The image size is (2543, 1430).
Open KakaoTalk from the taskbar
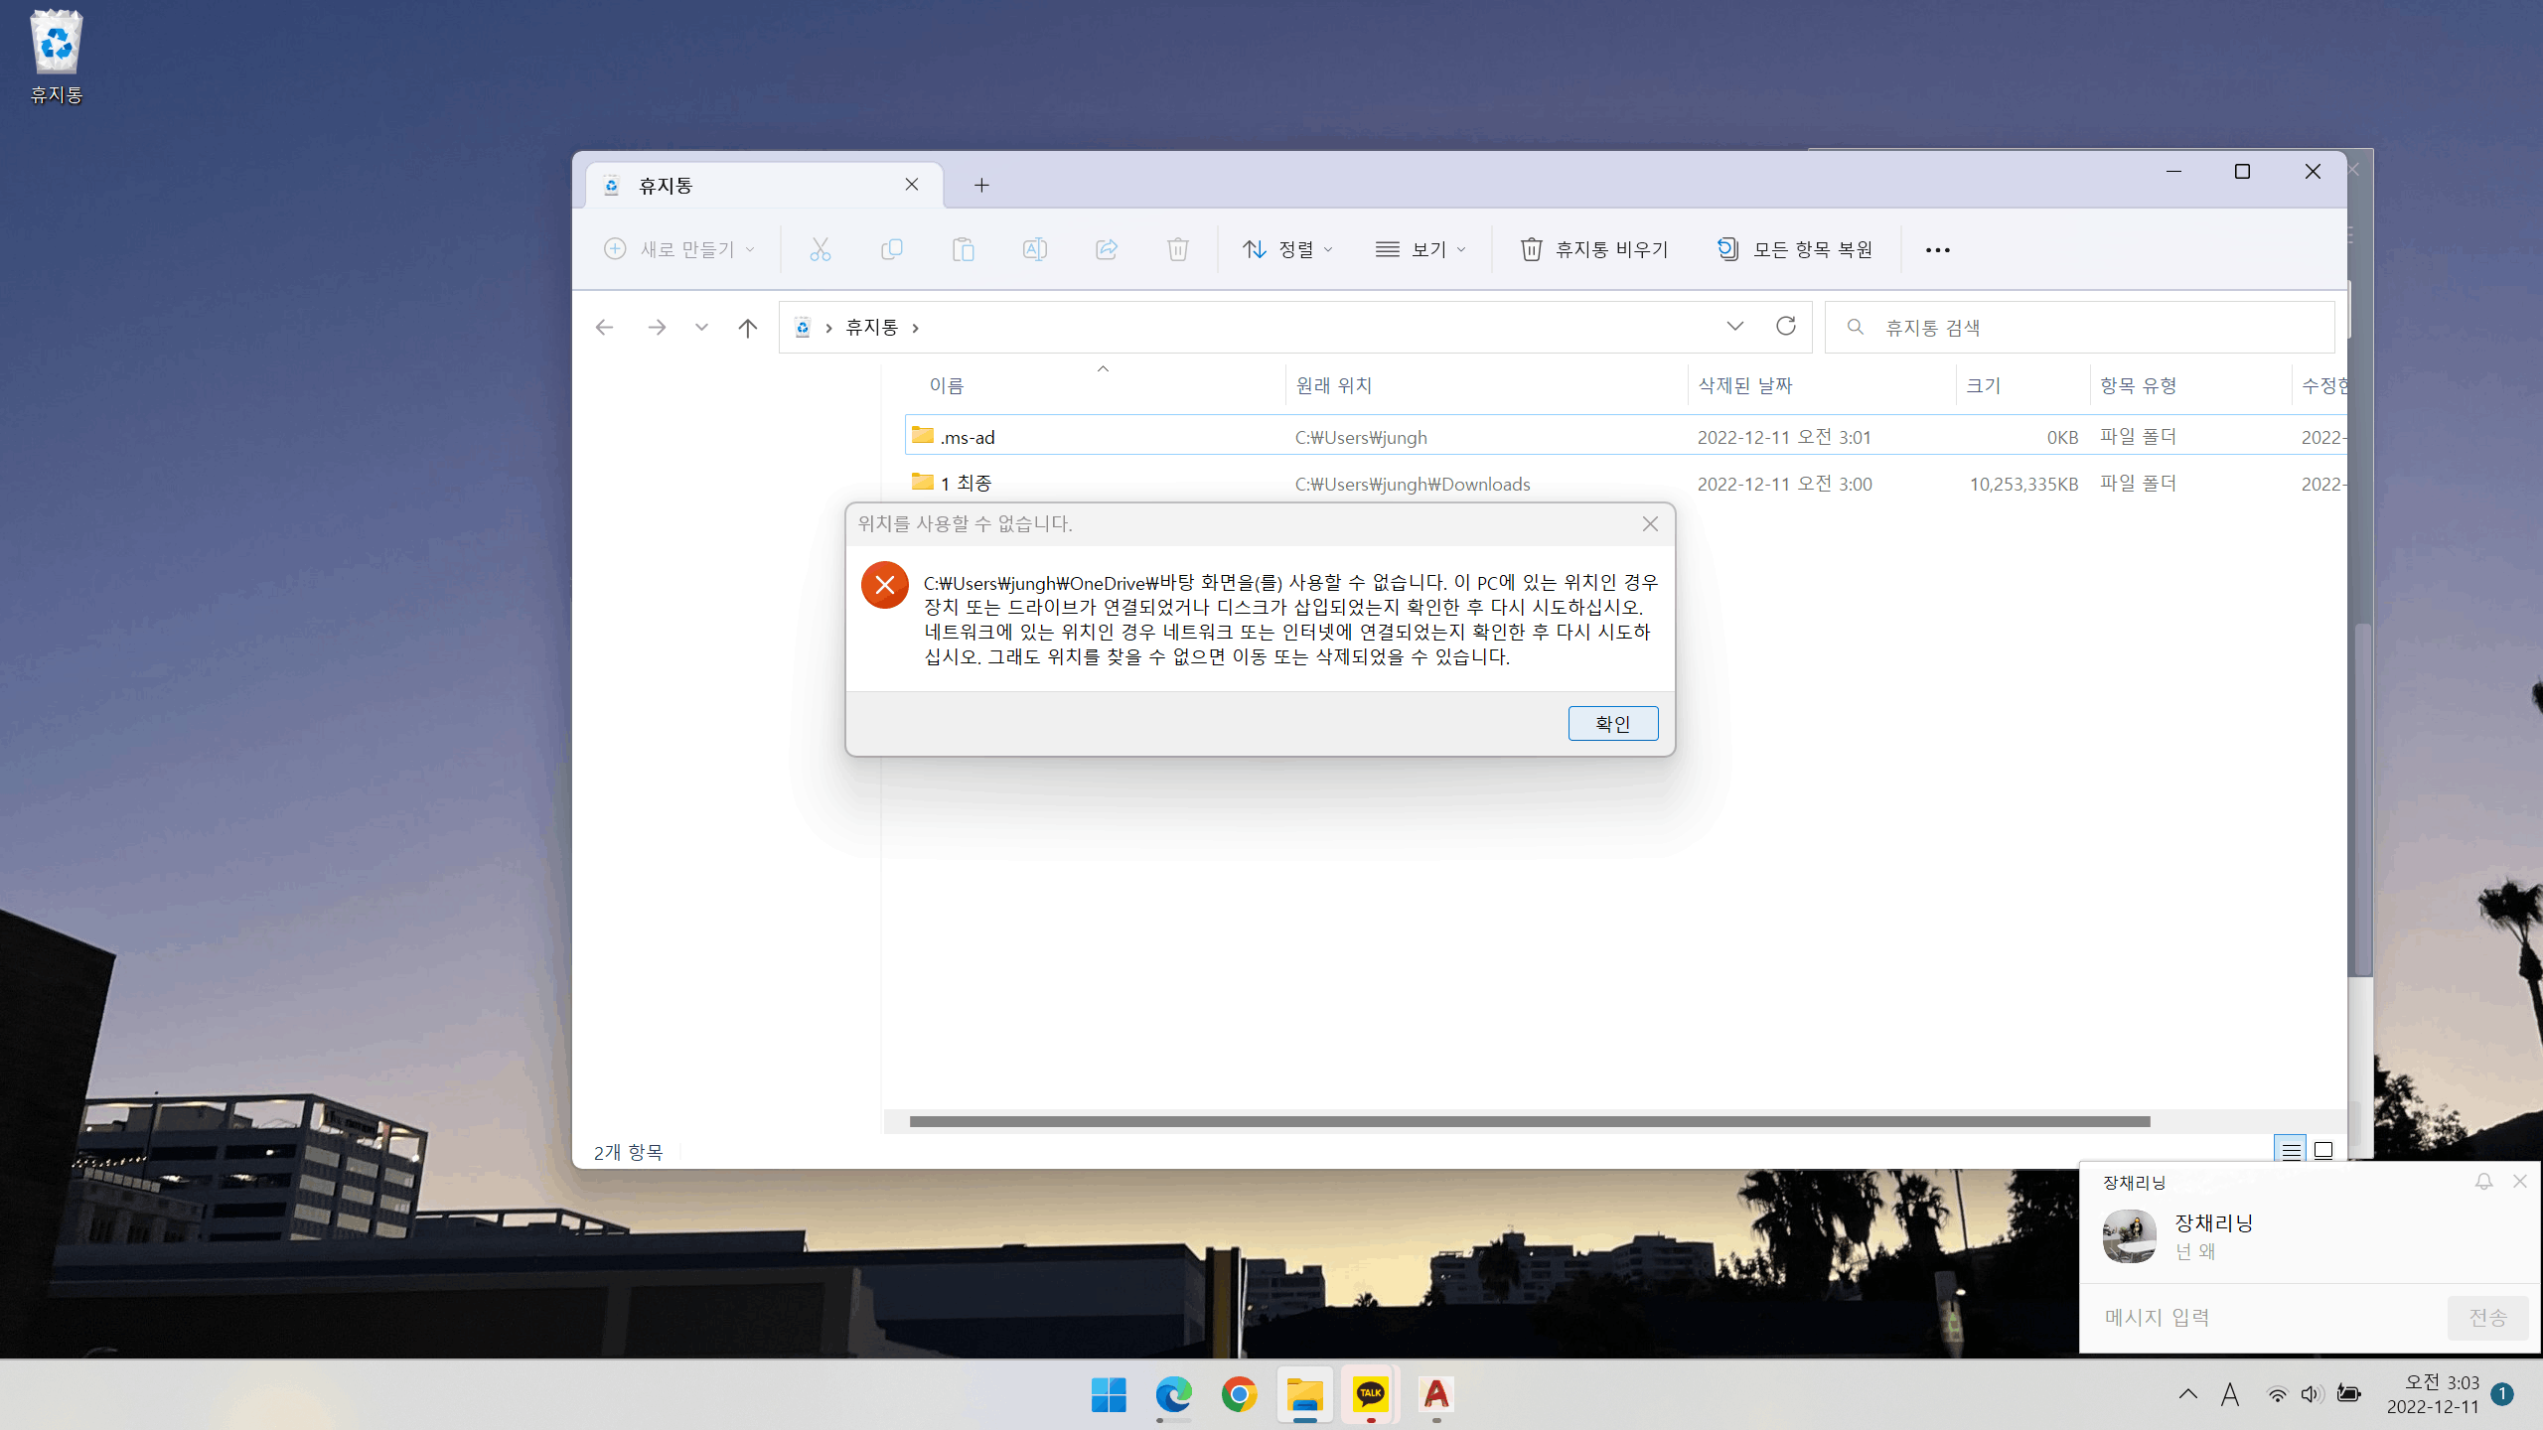click(1371, 1394)
